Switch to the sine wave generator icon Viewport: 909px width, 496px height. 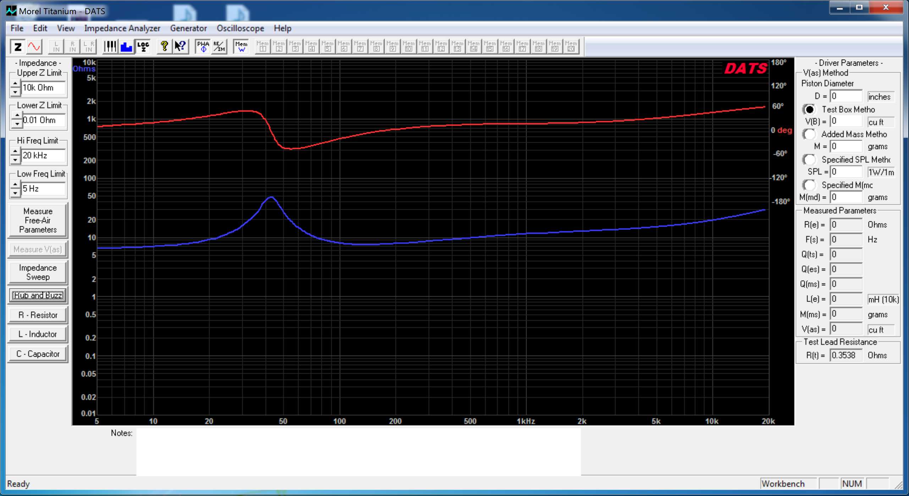coord(34,46)
